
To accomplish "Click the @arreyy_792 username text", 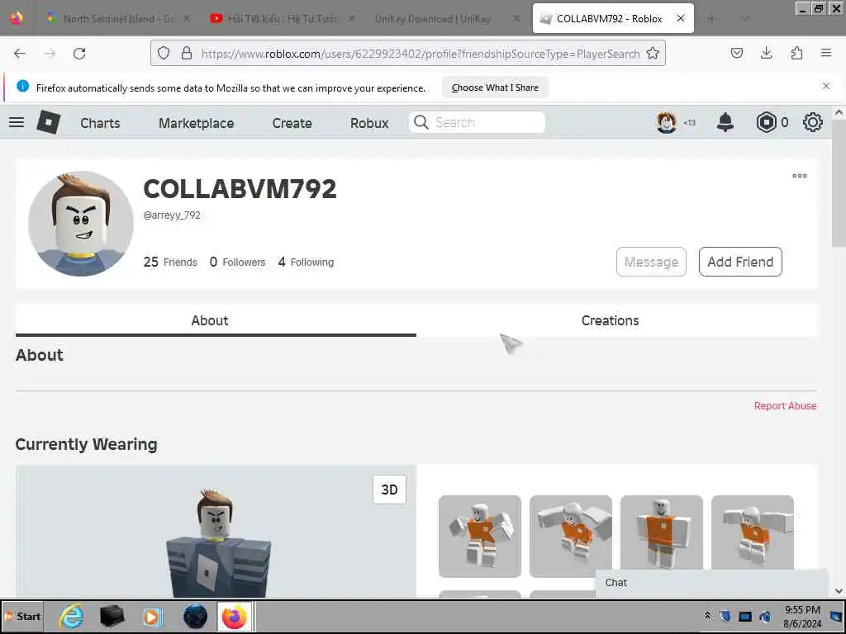I will click(x=172, y=215).
